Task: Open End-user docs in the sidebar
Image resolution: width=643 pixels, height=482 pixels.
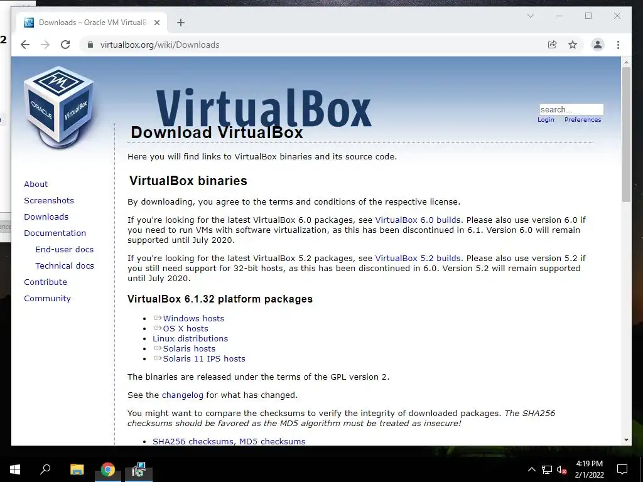Action: [65, 250]
